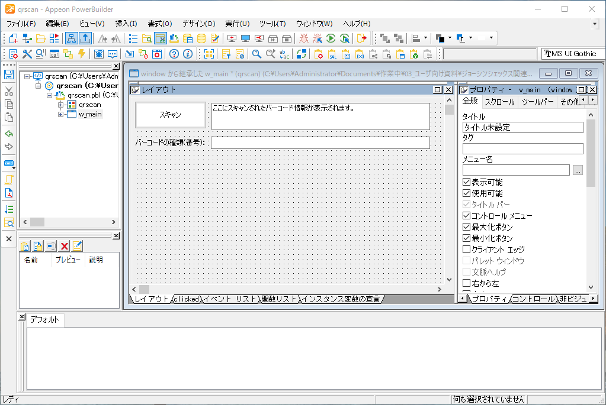Pick the black foreground color swatch
The image size is (606, 405).
tap(441, 37)
